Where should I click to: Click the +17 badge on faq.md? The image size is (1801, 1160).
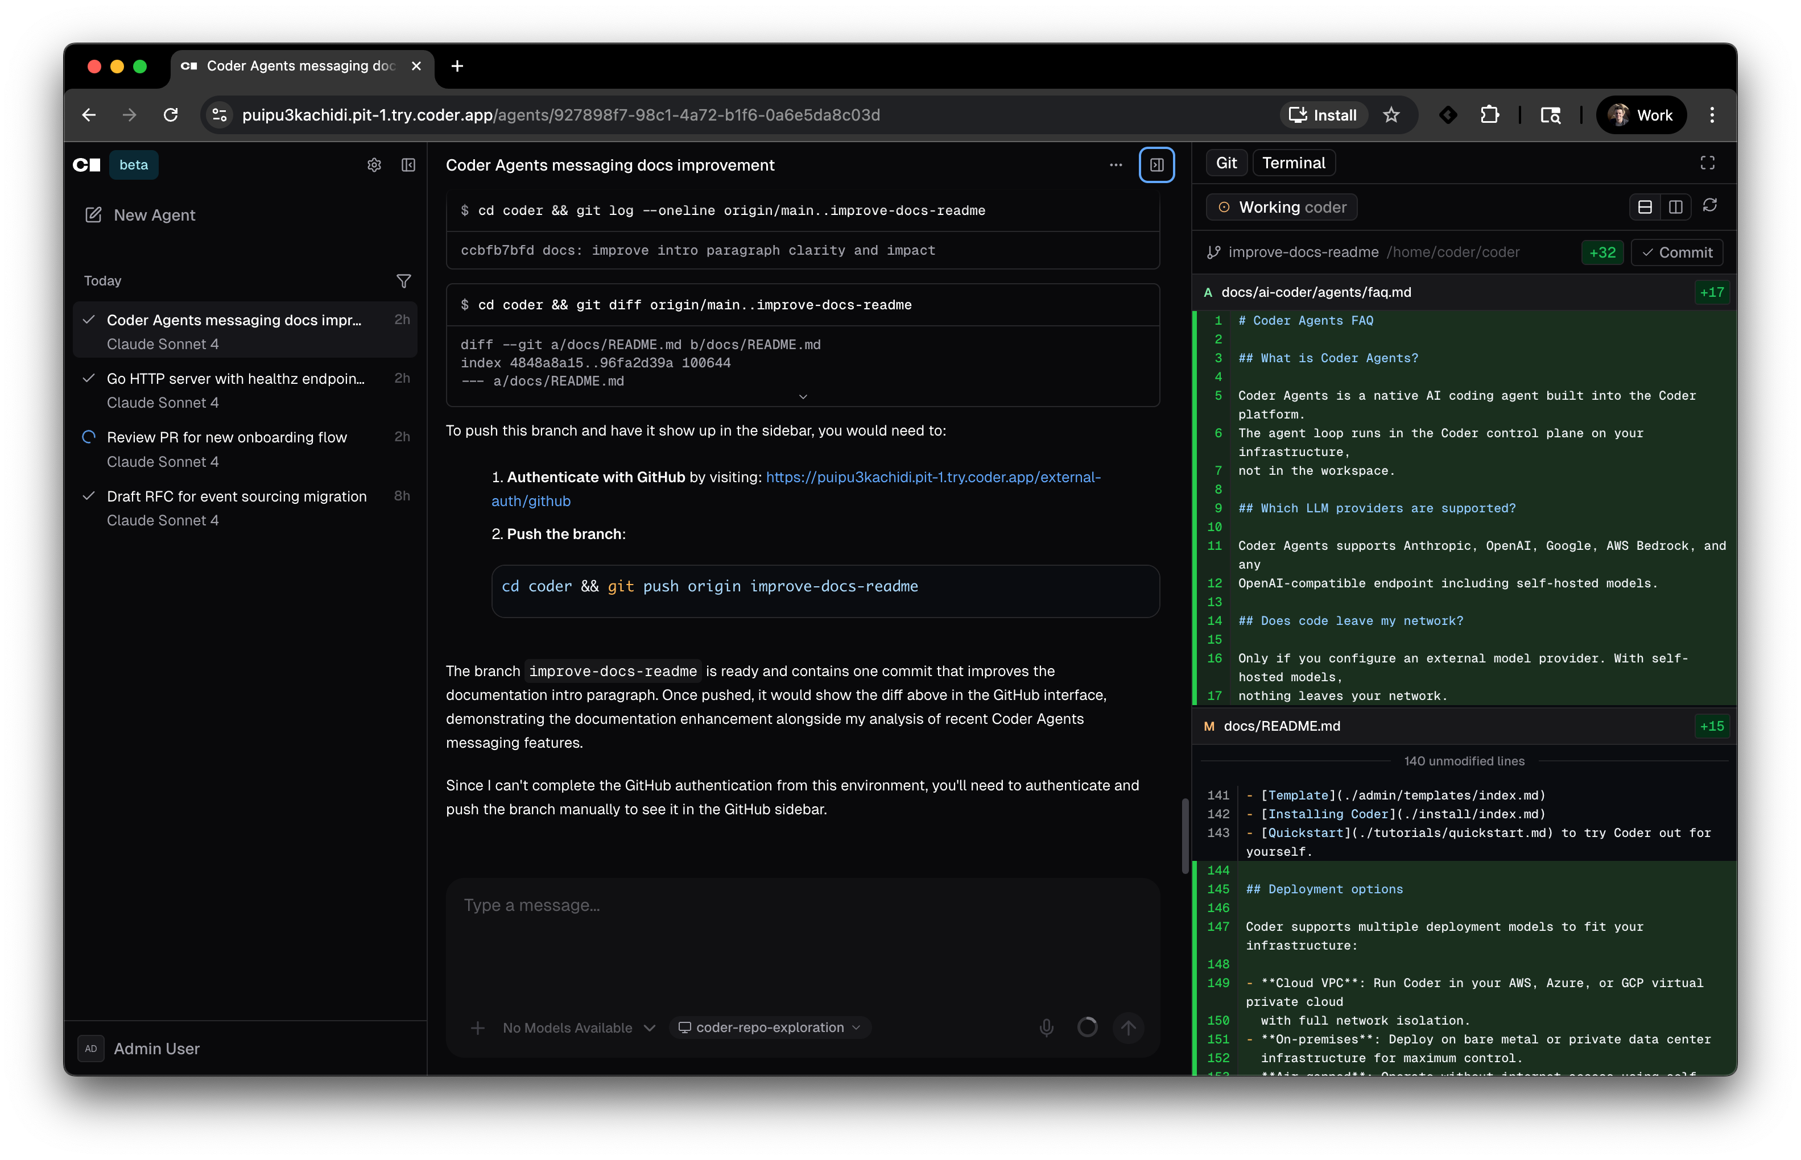1711,292
